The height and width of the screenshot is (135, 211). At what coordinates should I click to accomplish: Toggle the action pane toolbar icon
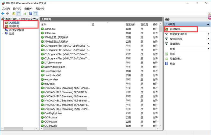[36, 13]
